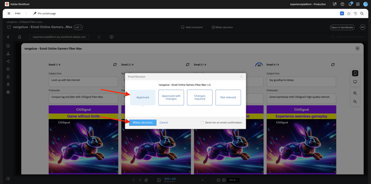Select Approved with changes option
The height and width of the screenshot is (184, 371).
pyautogui.click(x=171, y=97)
